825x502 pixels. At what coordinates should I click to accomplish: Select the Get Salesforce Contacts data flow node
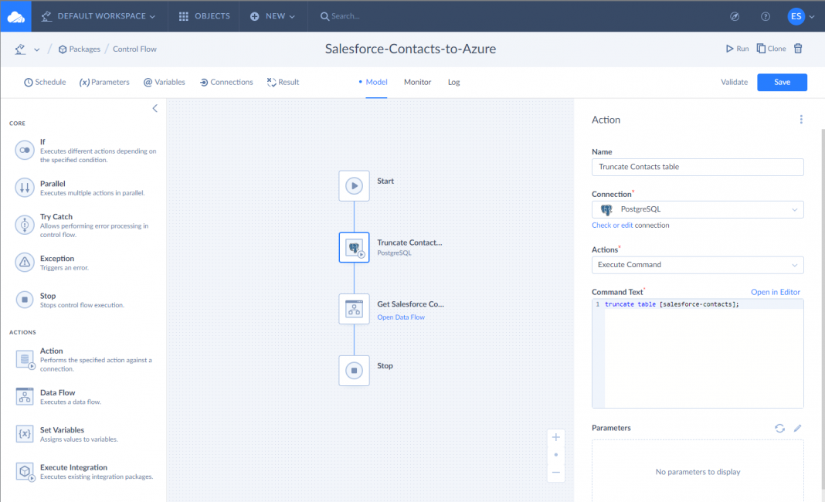click(x=354, y=309)
